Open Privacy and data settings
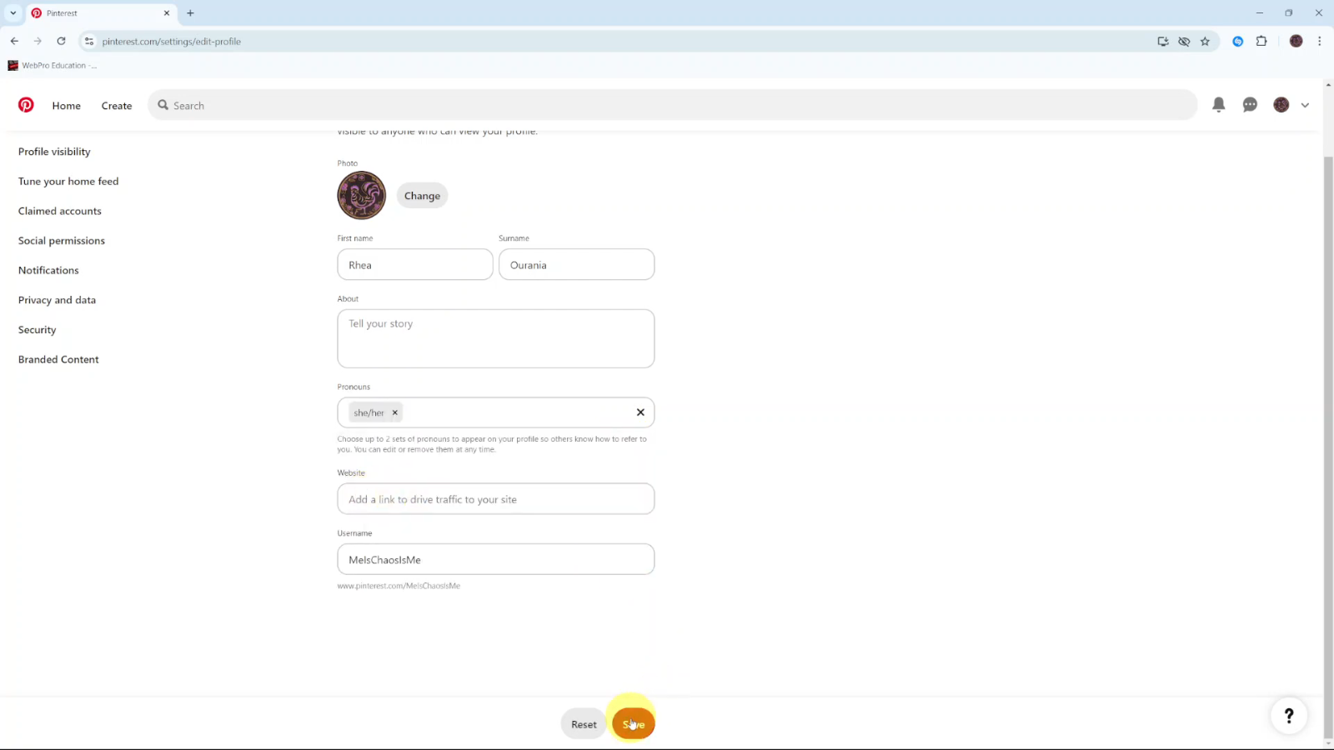The width and height of the screenshot is (1334, 750). [x=57, y=300]
